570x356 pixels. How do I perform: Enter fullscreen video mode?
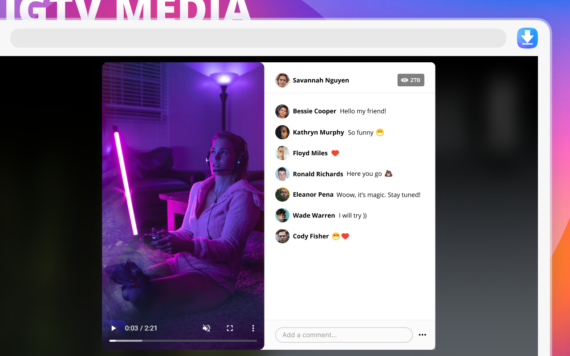230,328
